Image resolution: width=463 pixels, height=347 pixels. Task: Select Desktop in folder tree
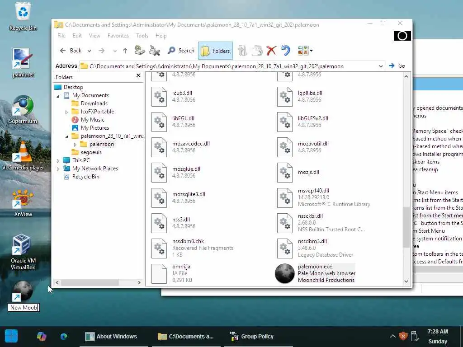[x=73, y=87]
